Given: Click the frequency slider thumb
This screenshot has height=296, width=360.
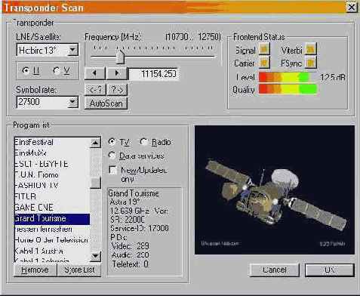Looking at the screenshot, I should pyautogui.click(x=120, y=56).
